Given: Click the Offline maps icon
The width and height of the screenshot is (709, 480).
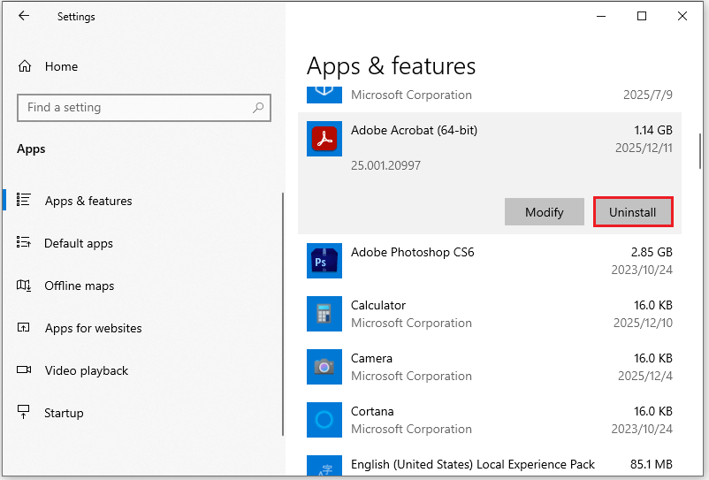Looking at the screenshot, I should tap(24, 286).
